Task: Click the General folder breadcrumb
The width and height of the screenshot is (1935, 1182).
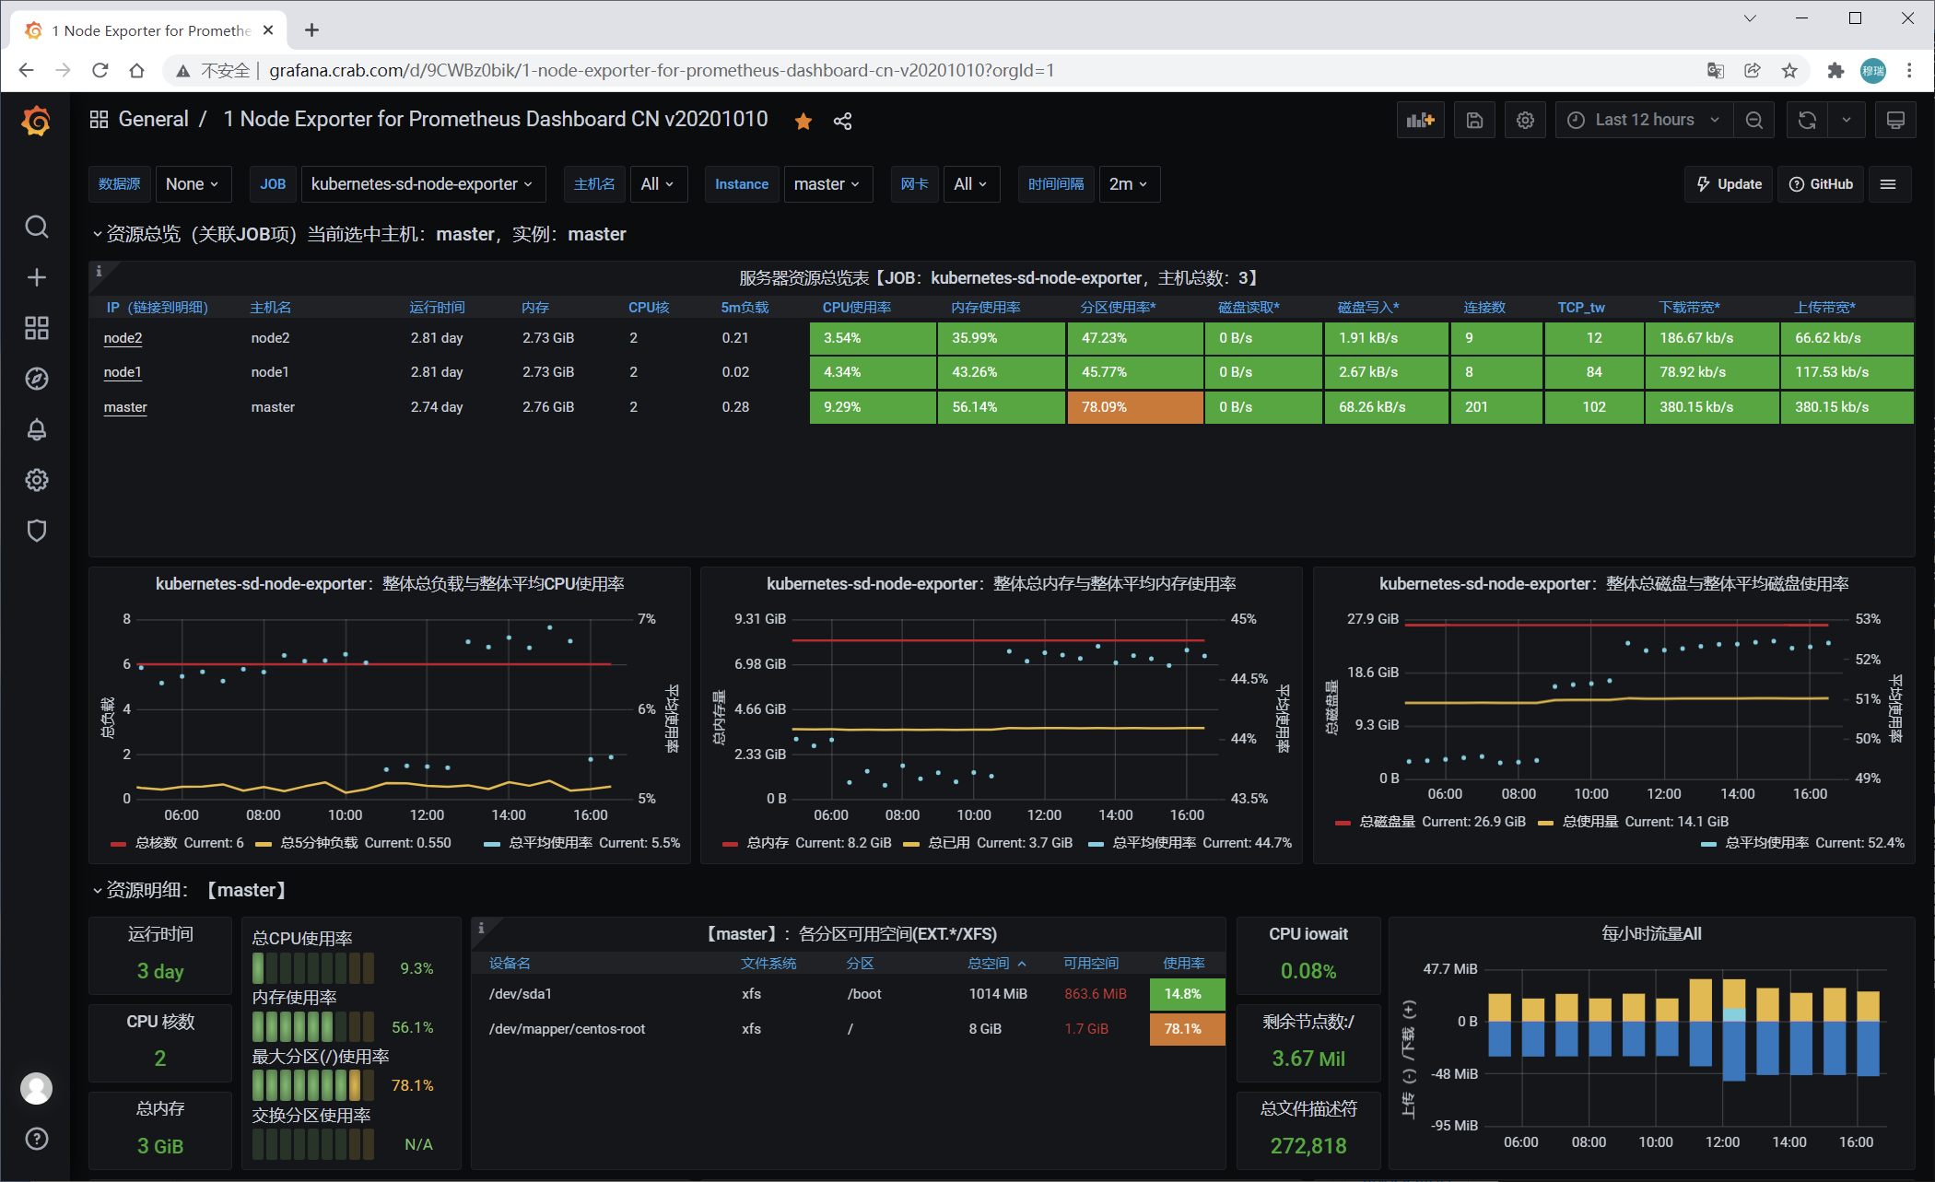Action: 153,120
